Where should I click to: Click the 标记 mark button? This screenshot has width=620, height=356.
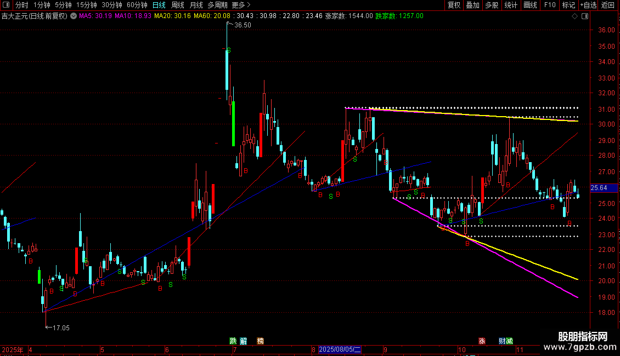[568, 5]
